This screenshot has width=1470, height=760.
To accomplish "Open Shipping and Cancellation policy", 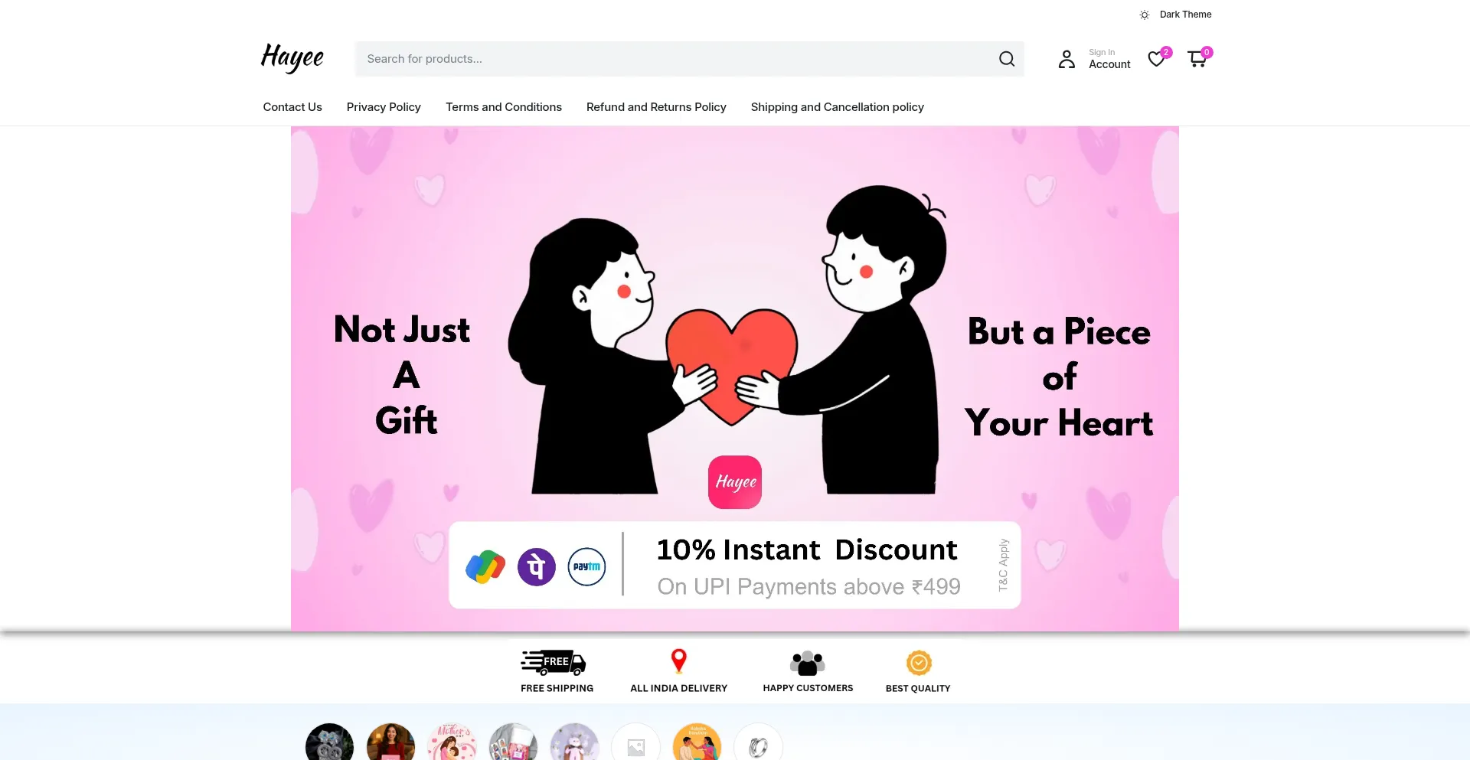I will click(837, 107).
